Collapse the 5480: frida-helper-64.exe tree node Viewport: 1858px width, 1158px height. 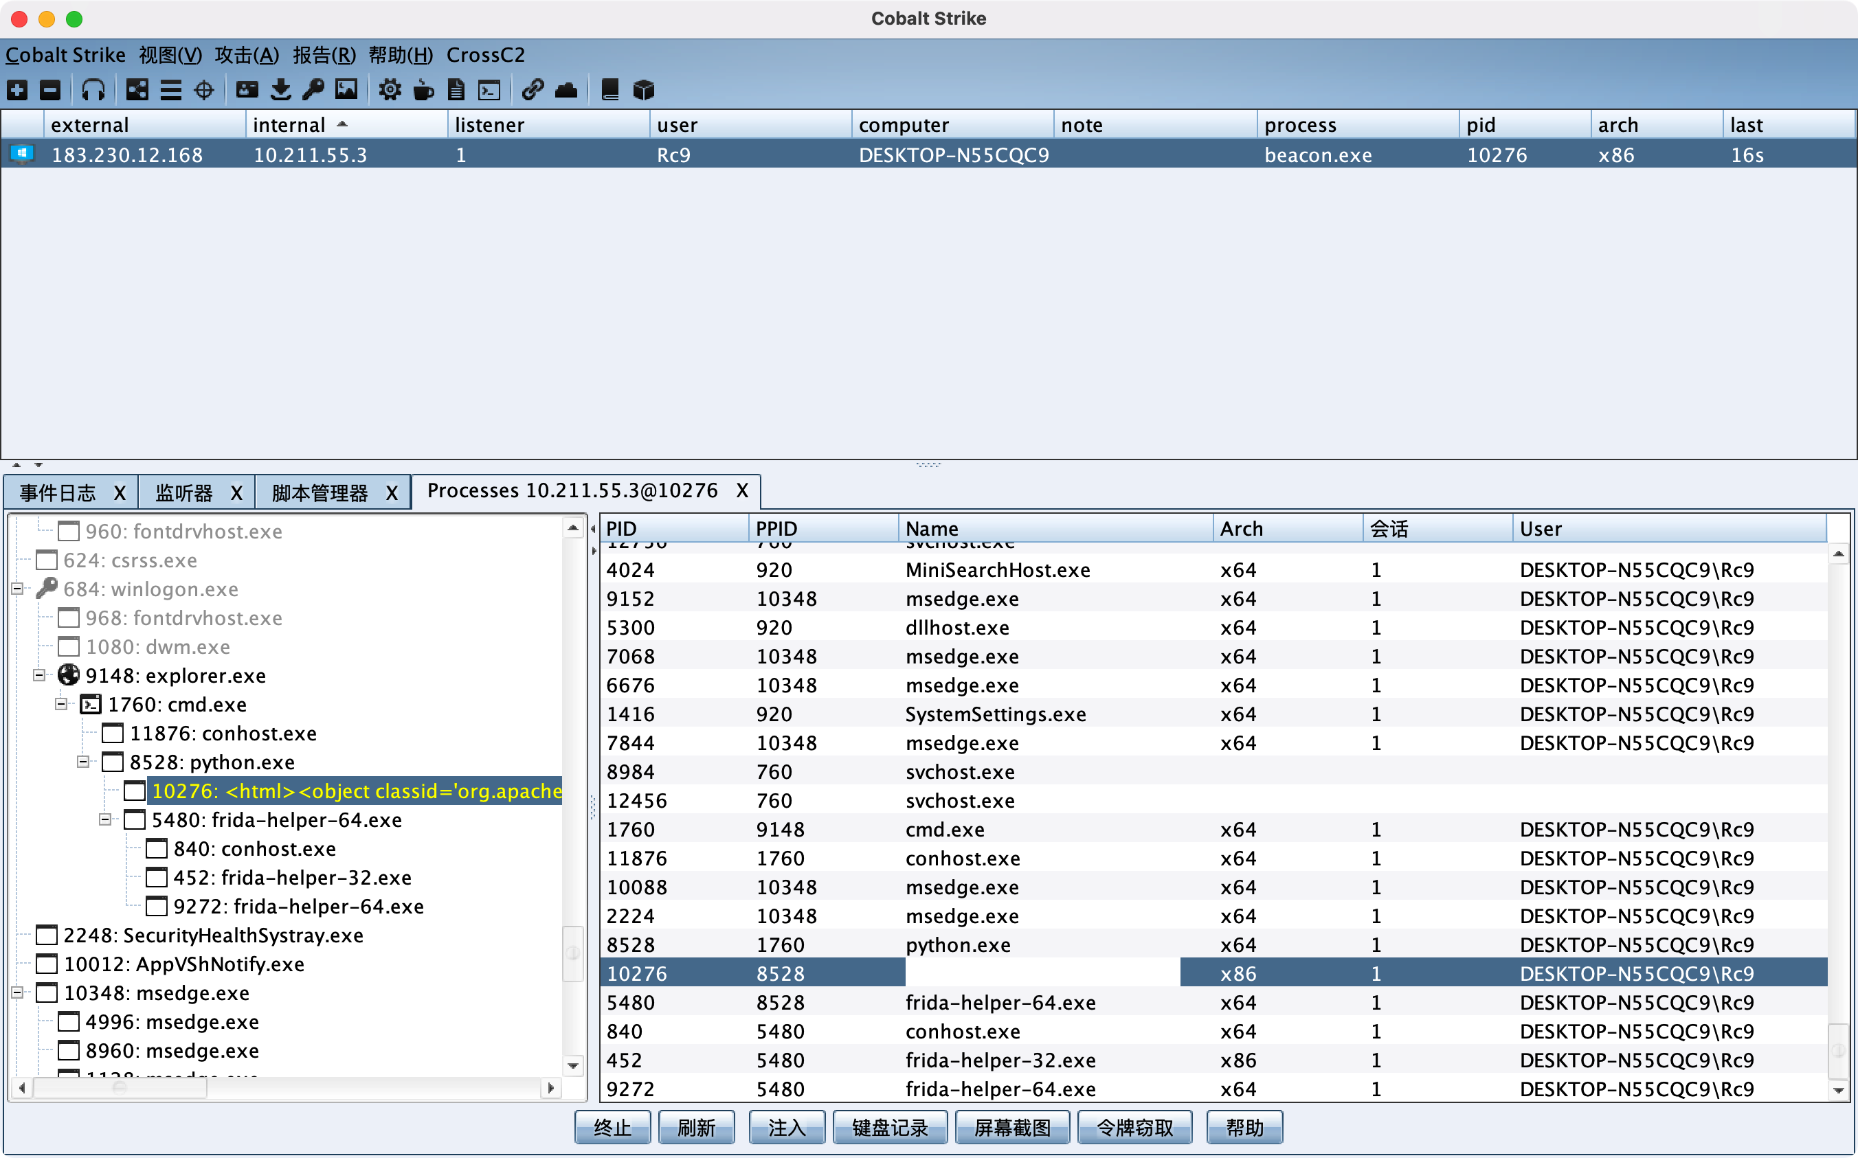tap(105, 819)
